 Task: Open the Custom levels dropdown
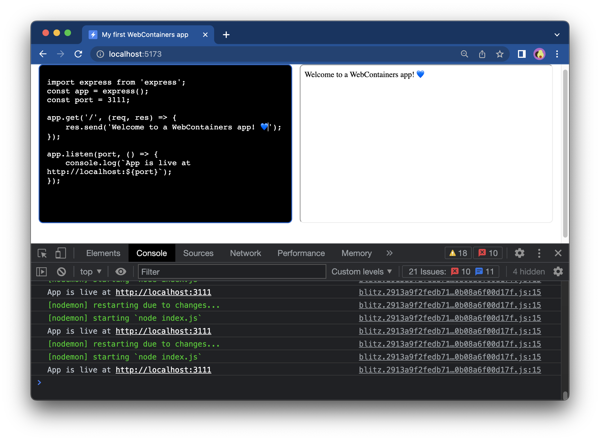[x=361, y=272]
